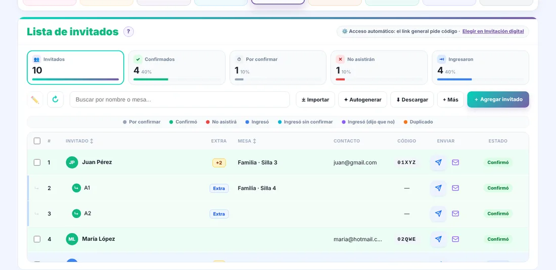
Task: Click the envelope icon in the A2 row
Action: click(x=455, y=214)
